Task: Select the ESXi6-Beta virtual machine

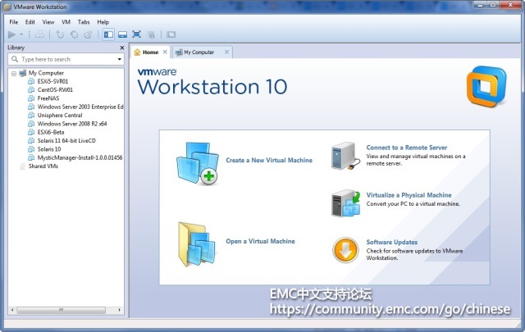Action: (x=51, y=132)
